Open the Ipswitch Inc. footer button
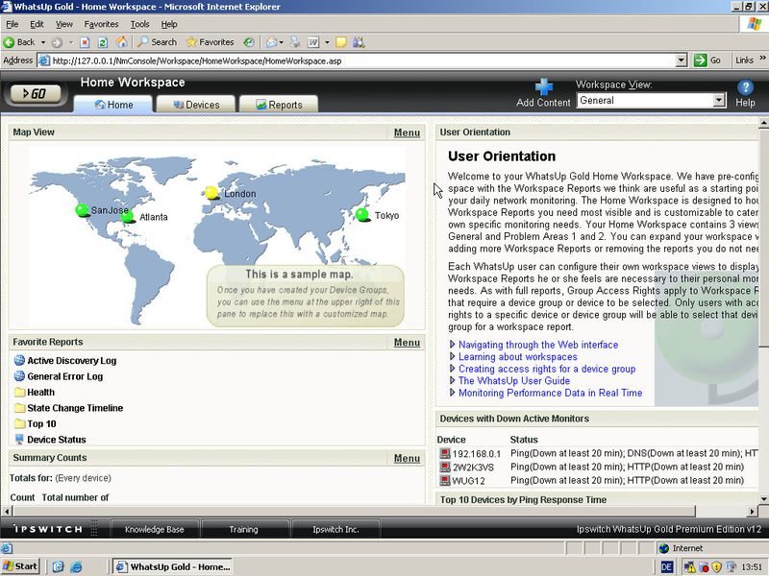 (335, 530)
